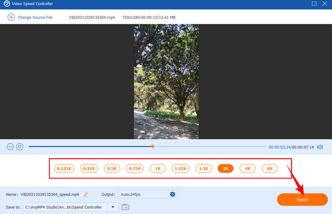
Task: Maximize the Video Speed Controller window
Action: coord(314,4)
